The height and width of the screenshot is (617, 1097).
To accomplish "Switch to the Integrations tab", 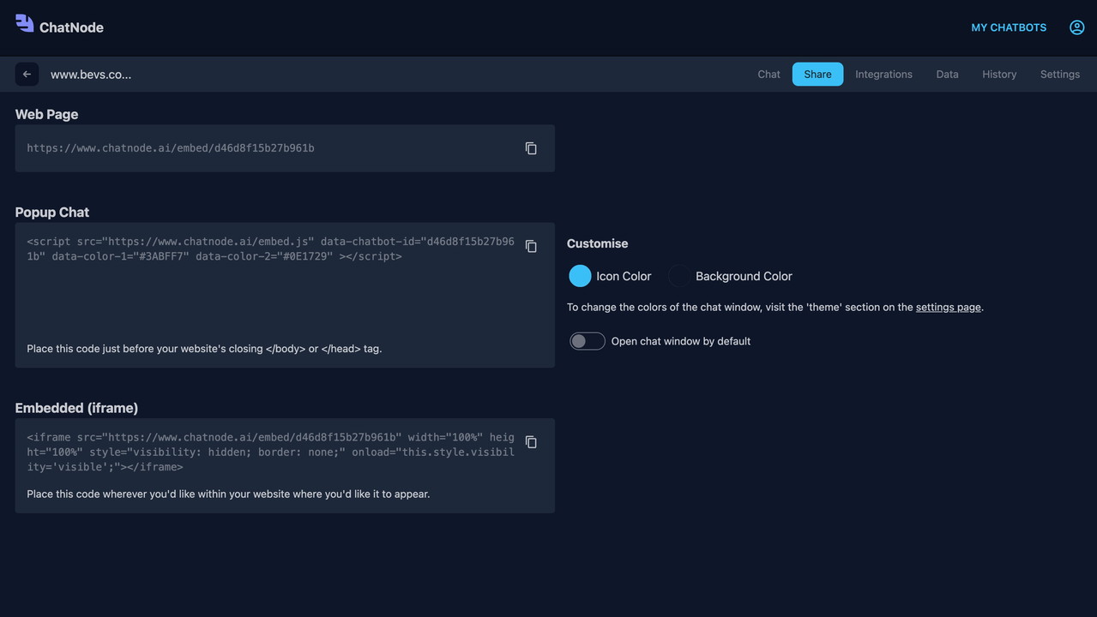I will (x=883, y=75).
